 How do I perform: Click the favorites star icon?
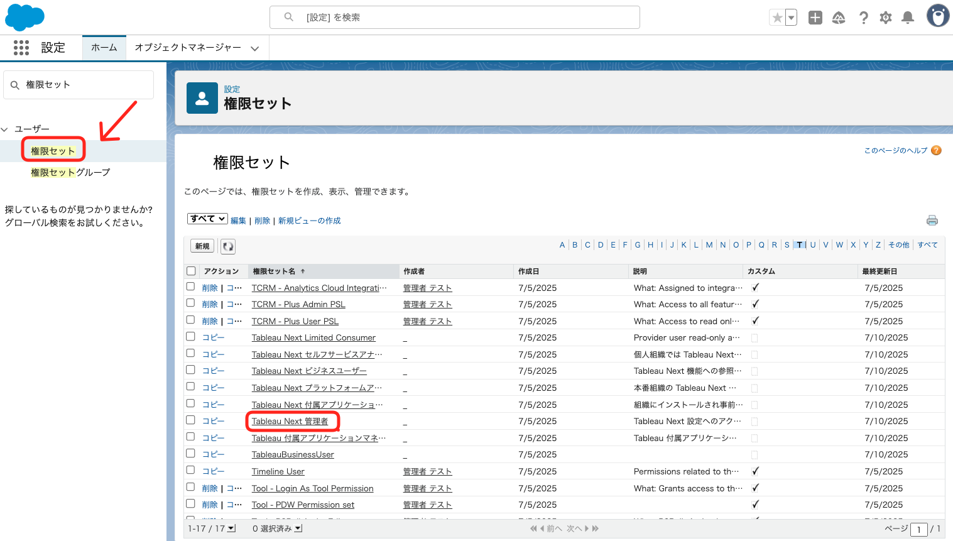778,18
